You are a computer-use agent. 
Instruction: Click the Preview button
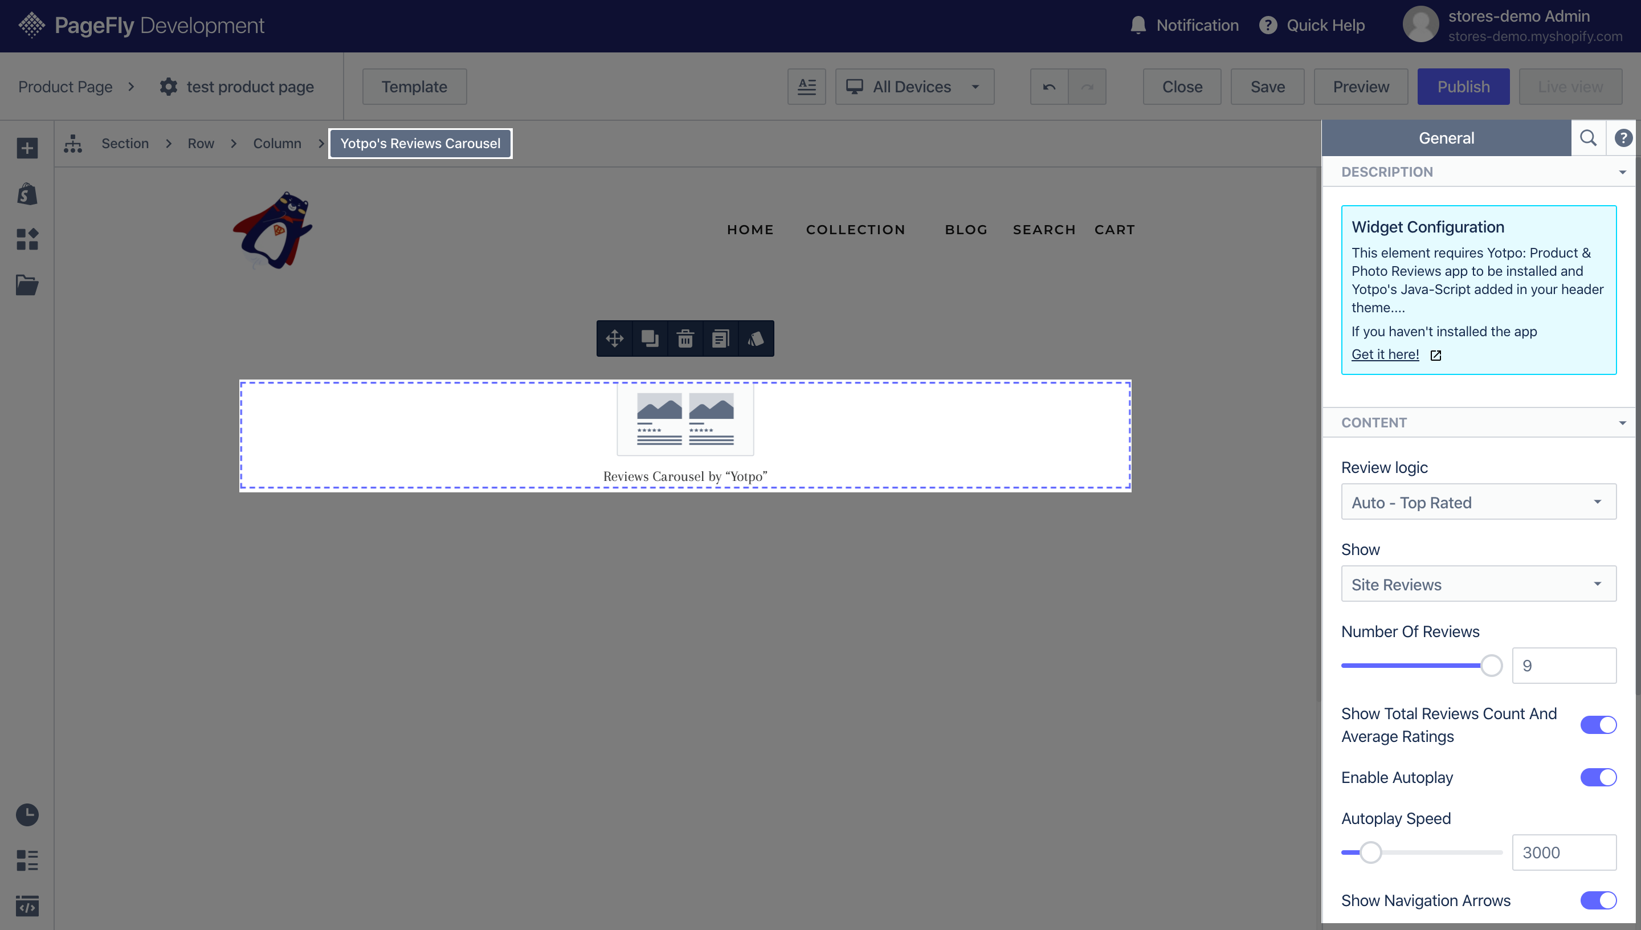[x=1361, y=86]
